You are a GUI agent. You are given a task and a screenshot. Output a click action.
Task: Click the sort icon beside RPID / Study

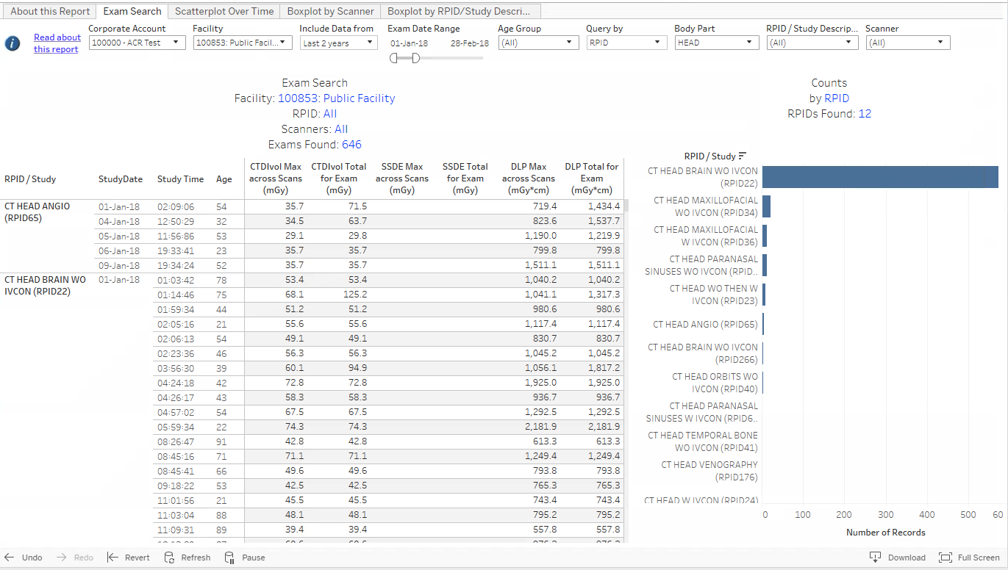(x=743, y=156)
